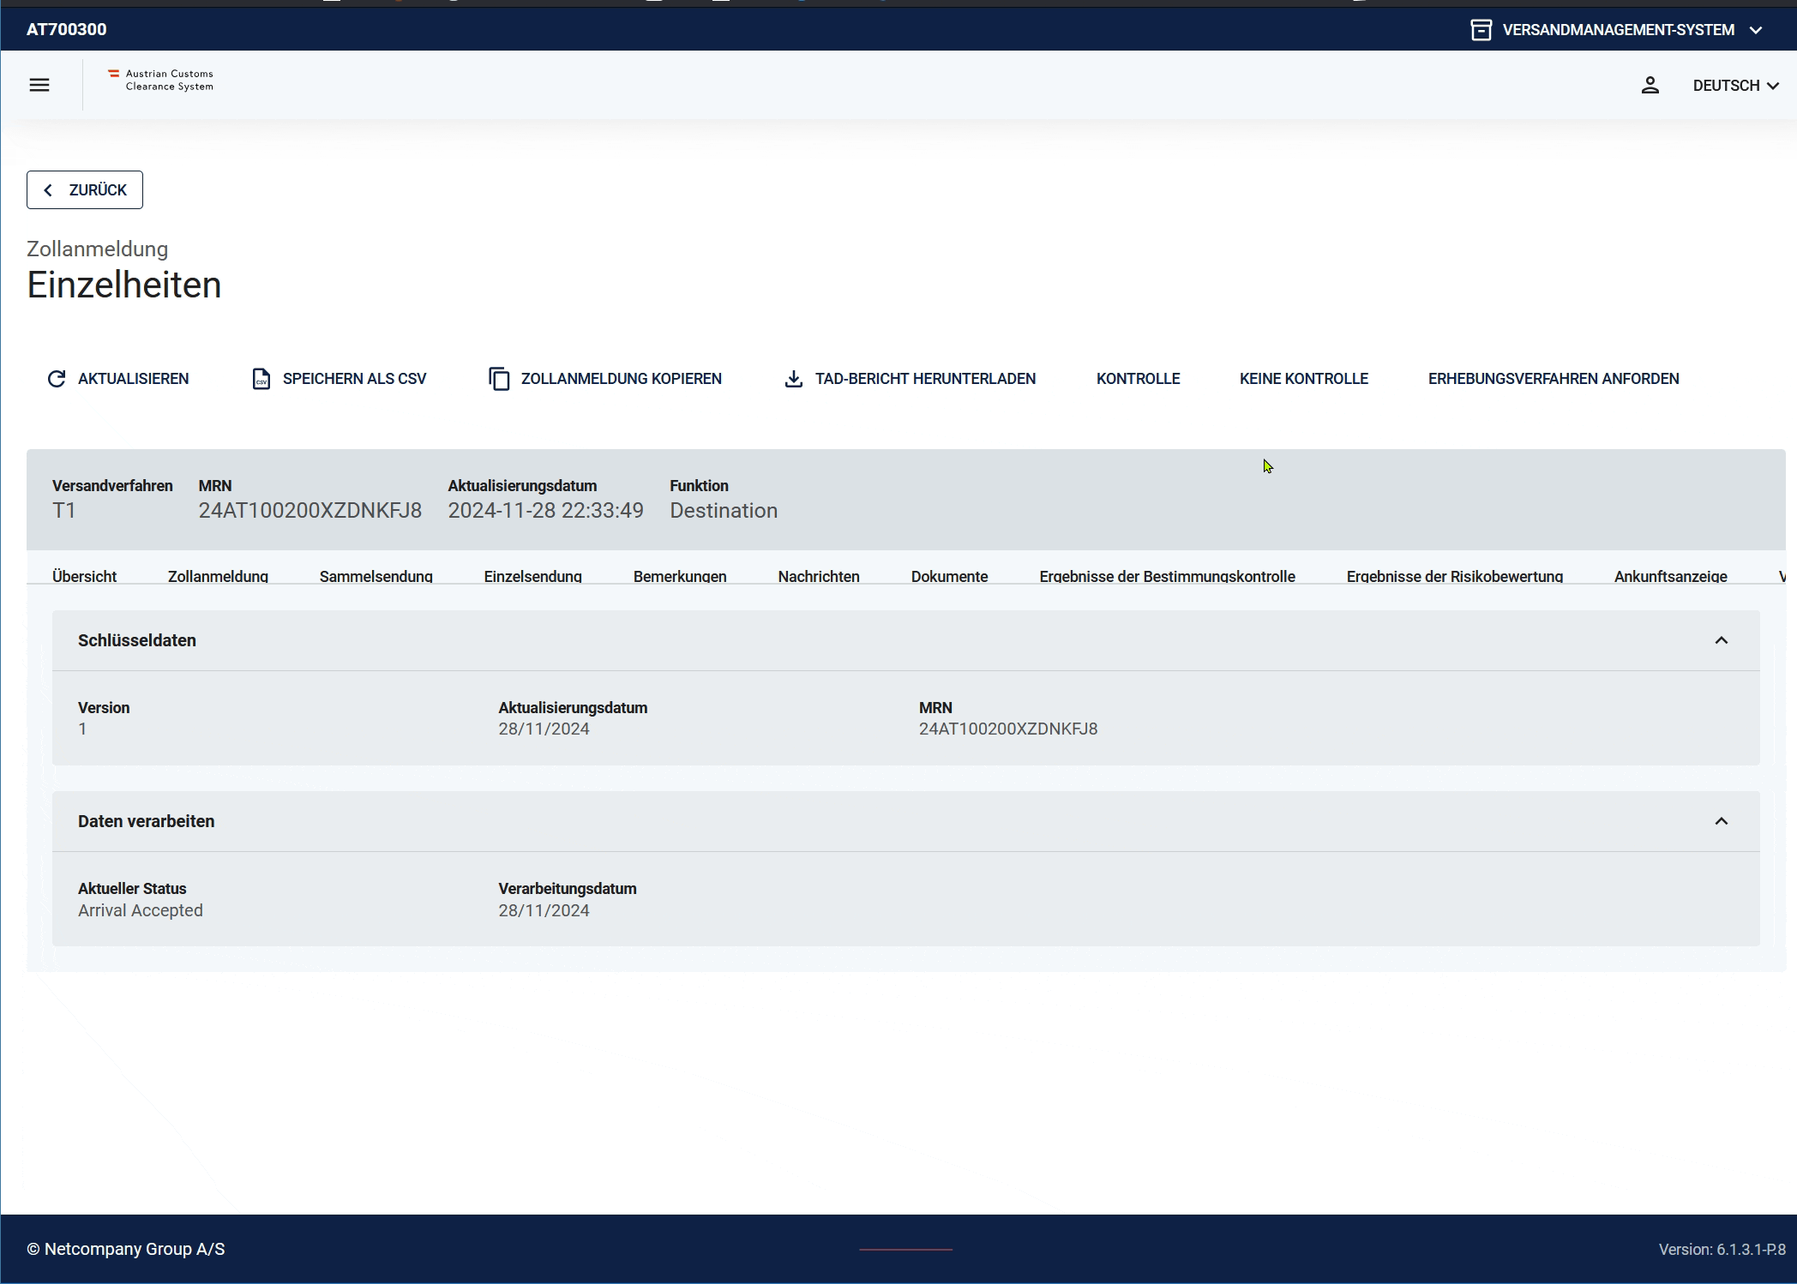
Task: Click the Aktualisieren refresh icon
Action: pos(57,379)
